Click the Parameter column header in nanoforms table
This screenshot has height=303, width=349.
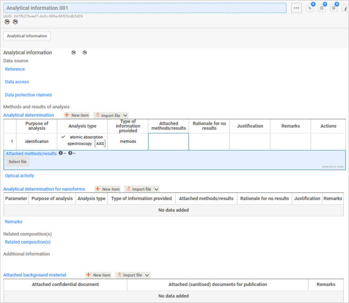(x=16, y=199)
